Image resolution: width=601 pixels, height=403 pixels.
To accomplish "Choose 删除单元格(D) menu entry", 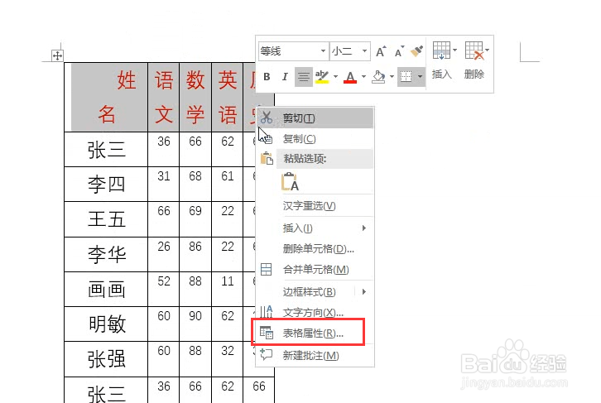I will [315, 249].
